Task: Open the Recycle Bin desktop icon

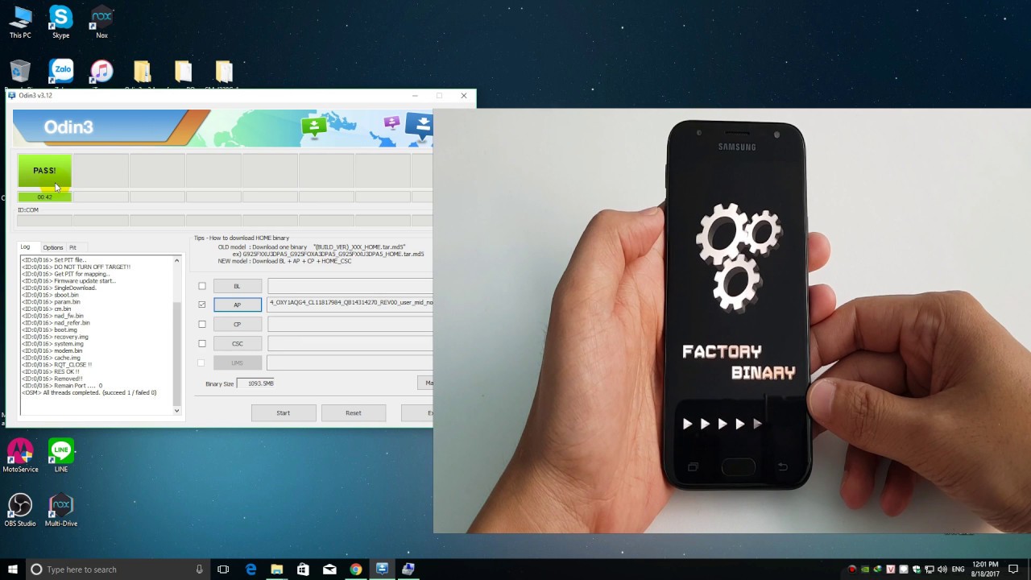Action: (20, 73)
